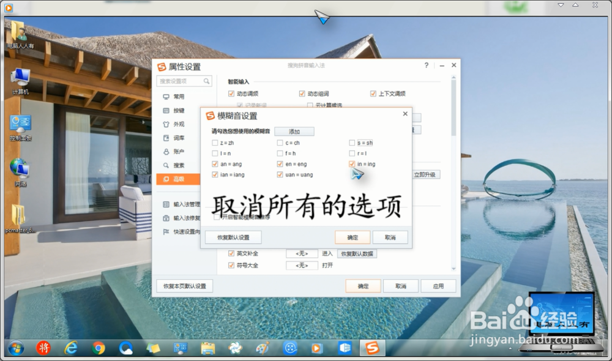Screen dimensions: 612x361
Task: Click 取消 in 模糊音设置 dialog
Action: (x=390, y=237)
